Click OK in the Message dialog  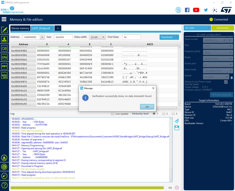click(147, 107)
